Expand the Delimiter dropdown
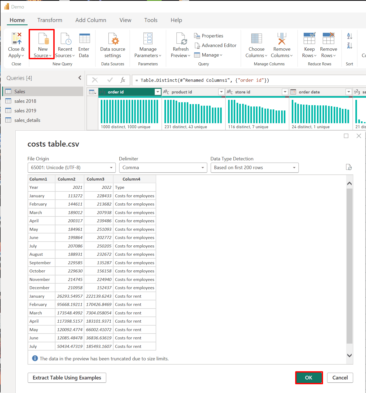The width and height of the screenshot is (366, 393). [163, 168]
